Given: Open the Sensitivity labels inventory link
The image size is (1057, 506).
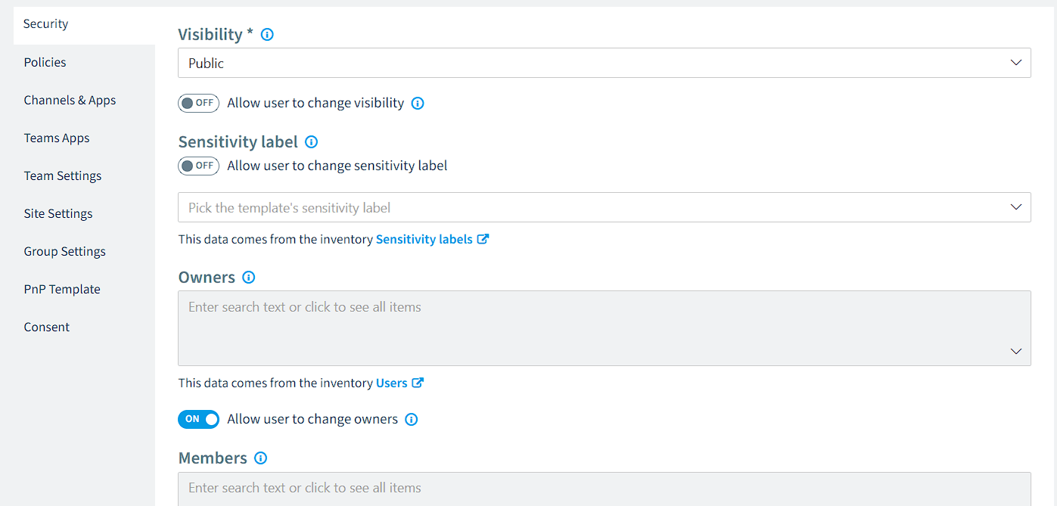Looking at the screenshot, I should (424, 239).
